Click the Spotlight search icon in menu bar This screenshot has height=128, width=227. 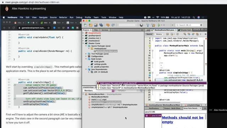pos(194,17)
